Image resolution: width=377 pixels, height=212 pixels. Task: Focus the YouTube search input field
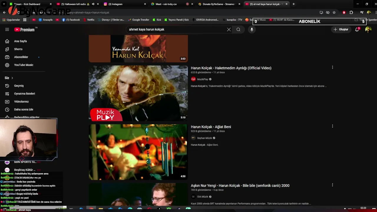(x=177, y=29)
